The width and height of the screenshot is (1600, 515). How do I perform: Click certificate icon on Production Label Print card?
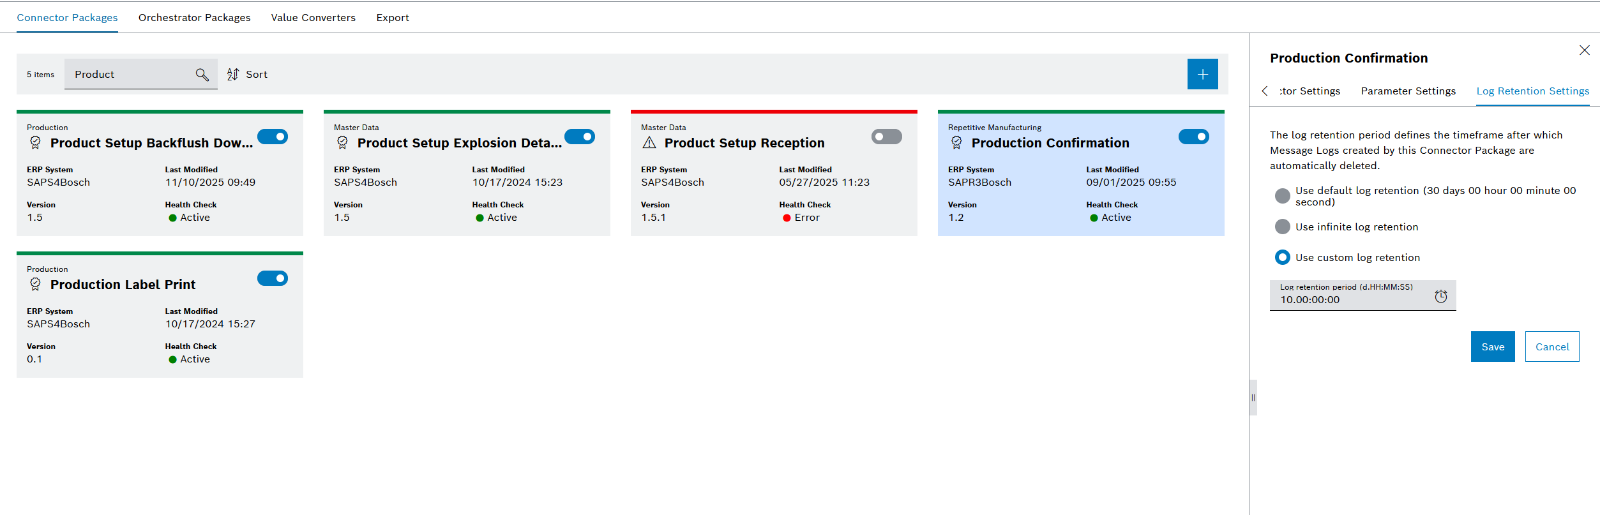point(36,284)
